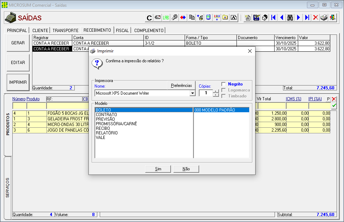Toggle the Timbrado checkbox

coord(223,96)
